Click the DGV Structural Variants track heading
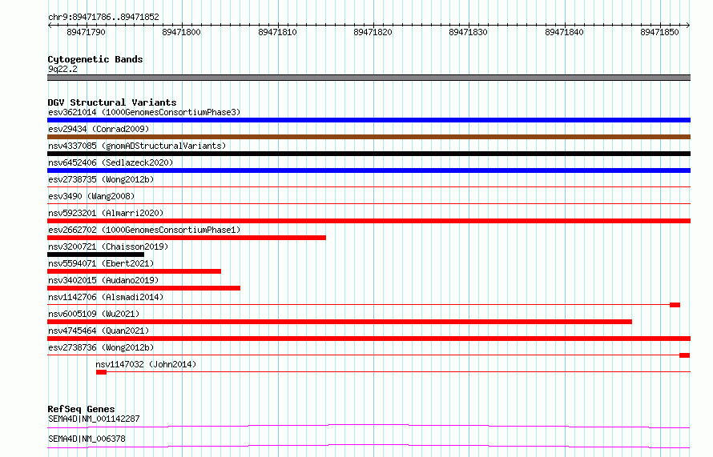Image resolution: width=713 pixels, height=457 pixels. click(112, 102)
